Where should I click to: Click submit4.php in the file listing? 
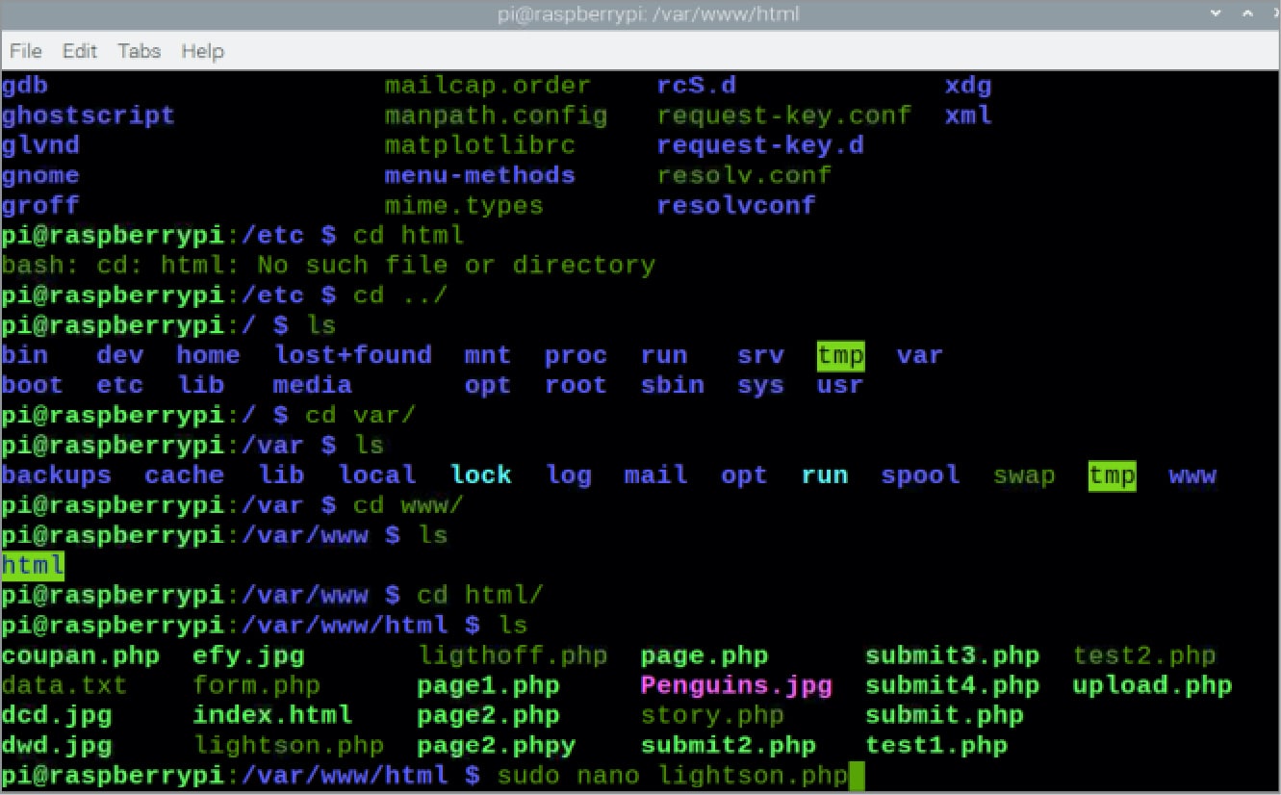point(952,686)
